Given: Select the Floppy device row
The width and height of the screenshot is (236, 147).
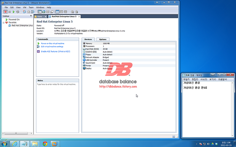Looking at the screenshot, I should 129,55.
